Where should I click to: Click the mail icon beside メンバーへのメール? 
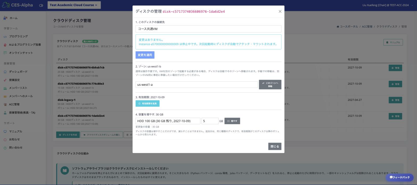5,96
